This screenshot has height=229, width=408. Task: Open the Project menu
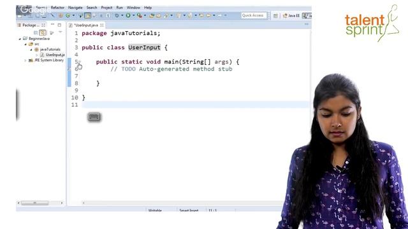[x=106, y=8]
